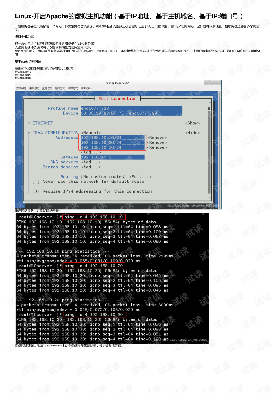The image size is (278, 393).
Task: Maximize the root@10server terminal window
Action: 212,83
